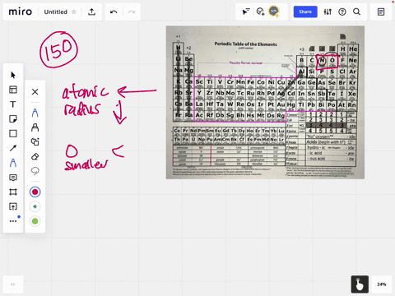
Task: Search the board
Action: (x=356, y=12)
